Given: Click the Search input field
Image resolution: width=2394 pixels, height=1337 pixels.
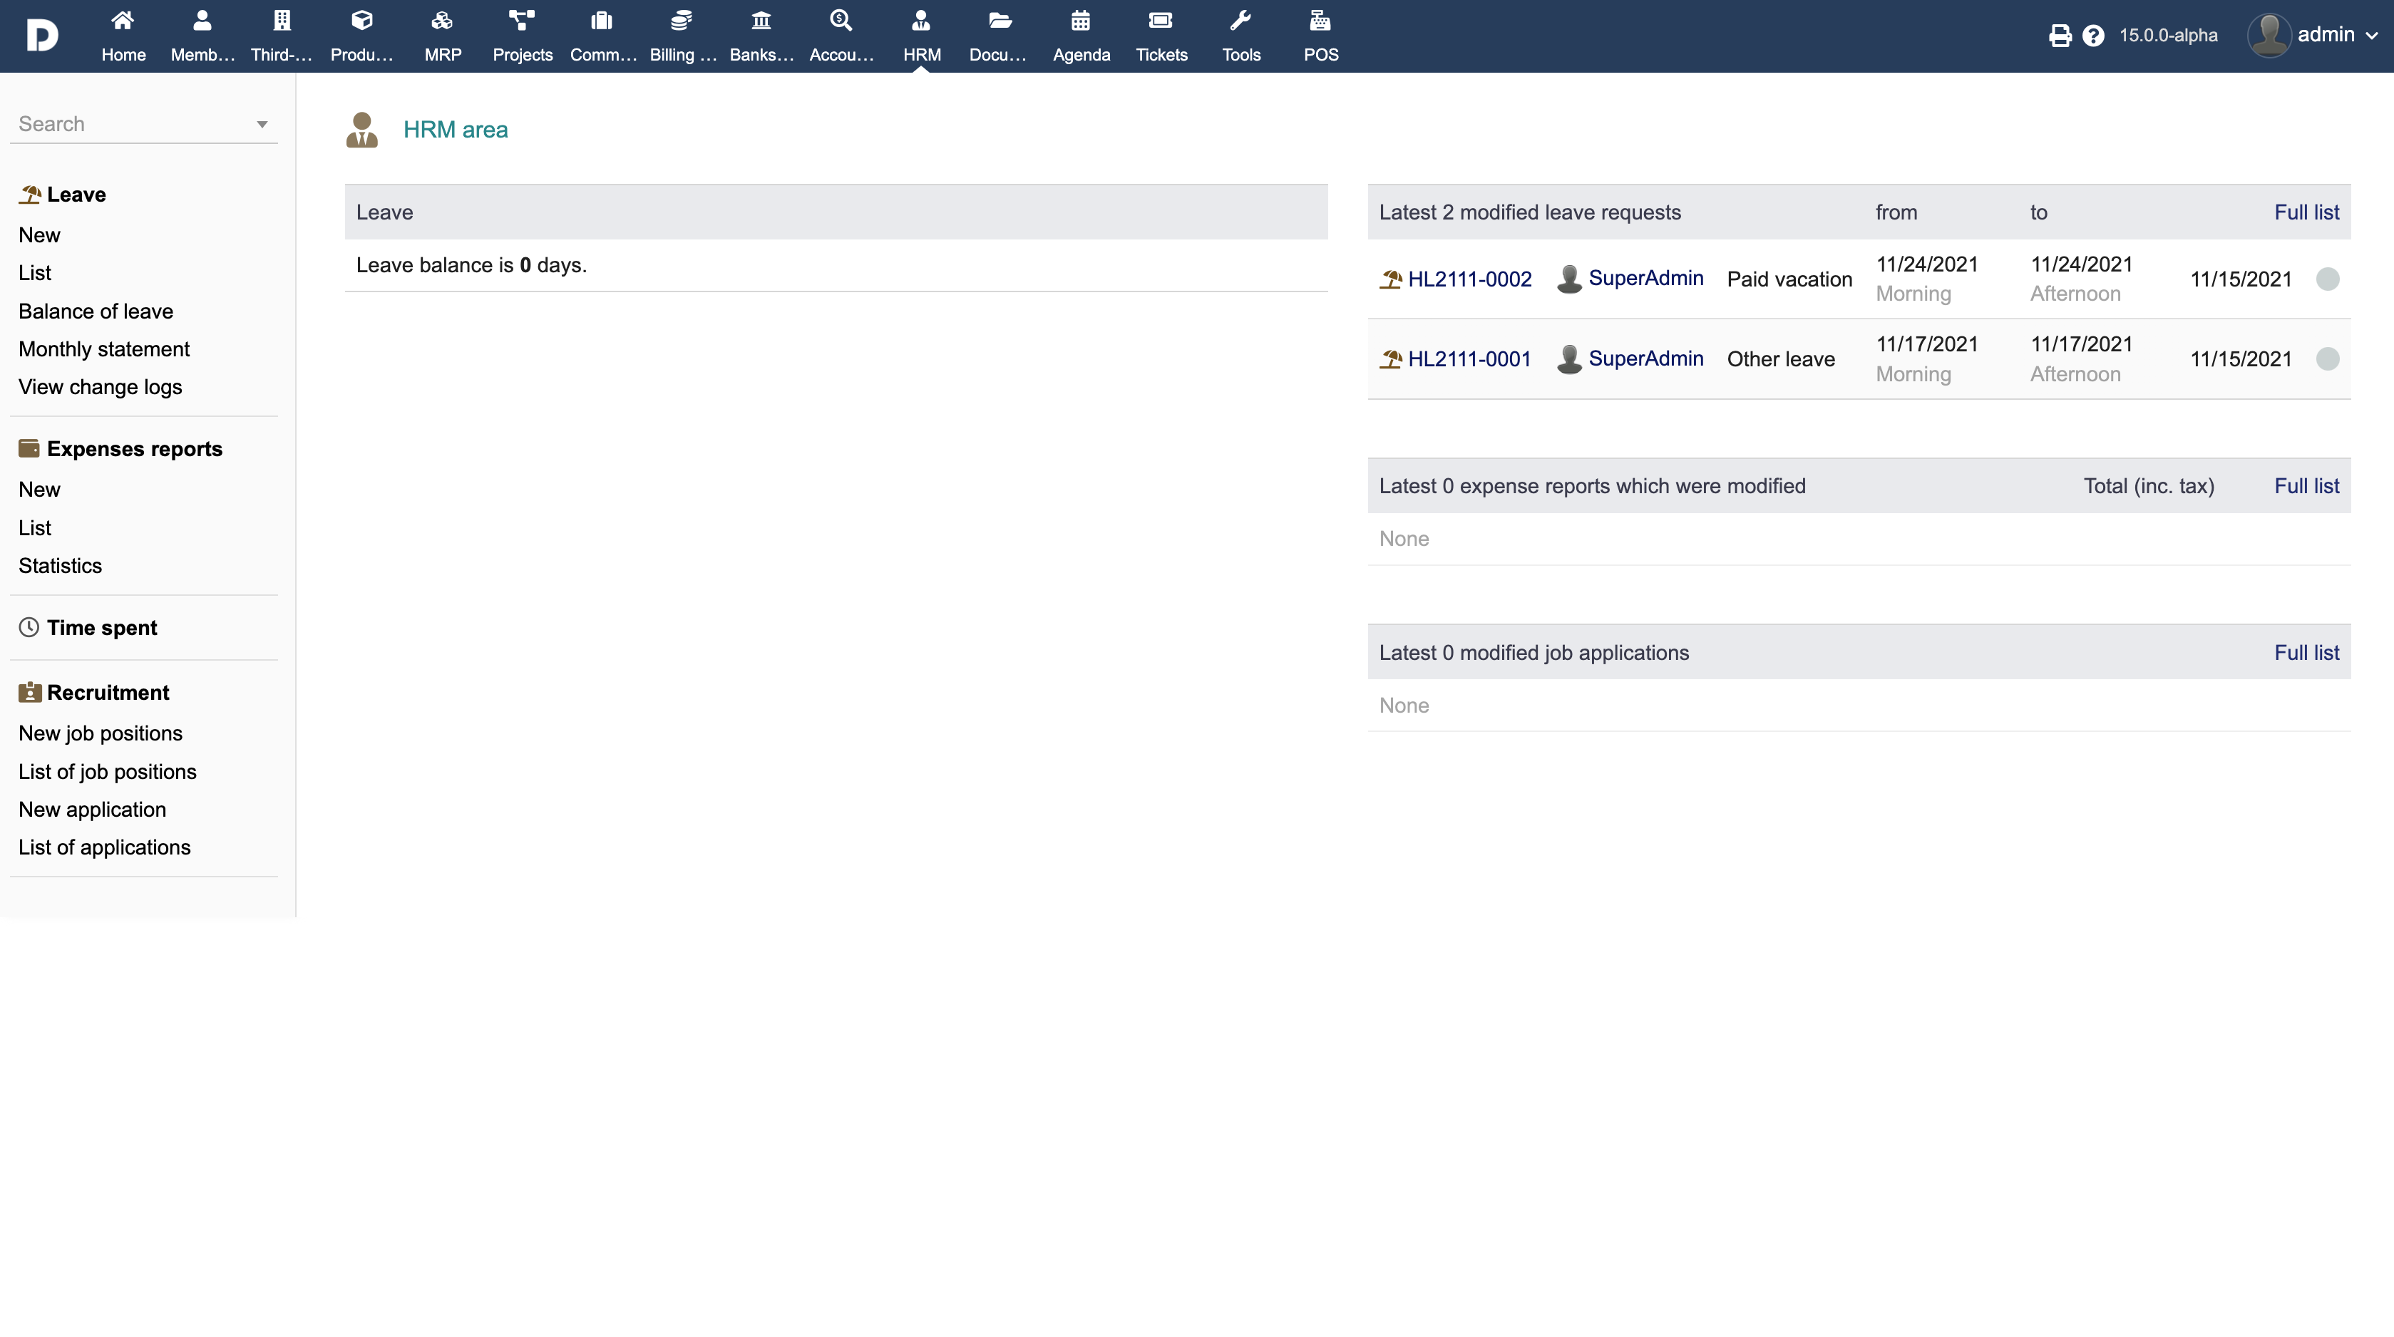Looking at the screenshot, I should [x=130, y=125].
